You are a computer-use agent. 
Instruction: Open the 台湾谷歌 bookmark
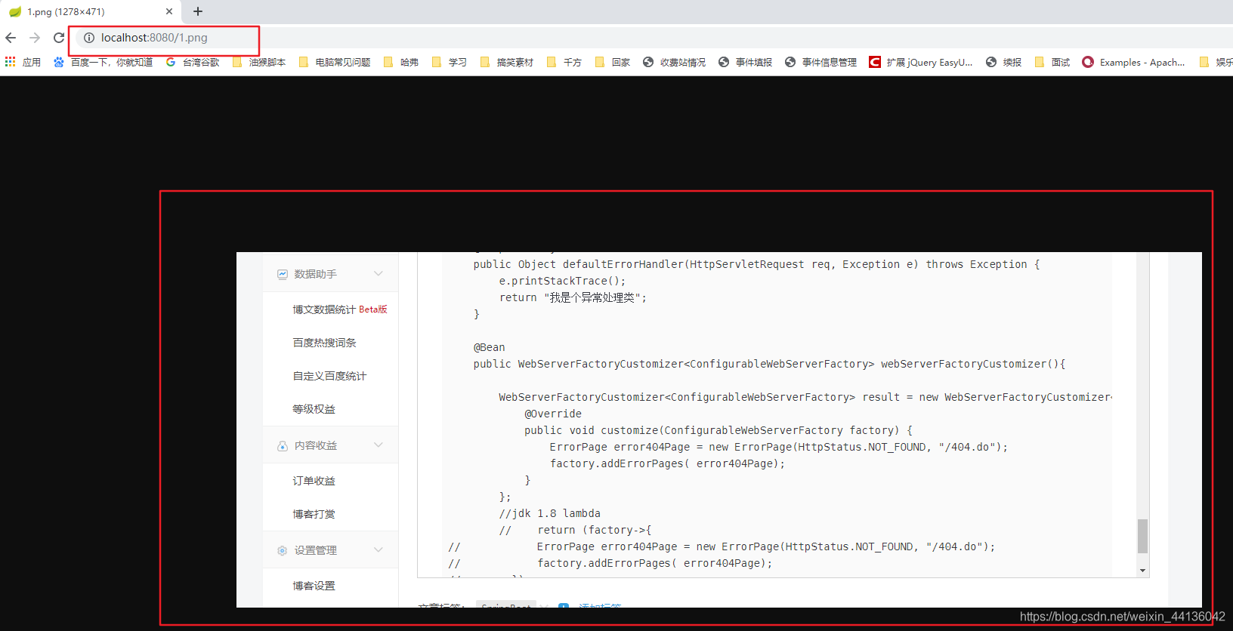[x=193, y=62]
